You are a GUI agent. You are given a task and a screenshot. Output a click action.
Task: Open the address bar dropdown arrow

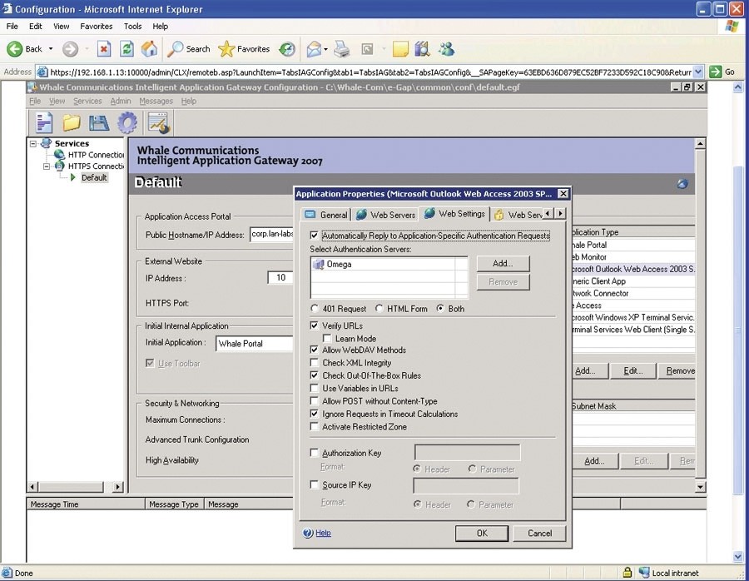[x=698, y=72]
